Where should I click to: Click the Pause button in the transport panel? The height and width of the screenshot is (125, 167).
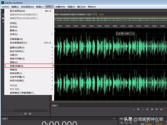[143, 110]
